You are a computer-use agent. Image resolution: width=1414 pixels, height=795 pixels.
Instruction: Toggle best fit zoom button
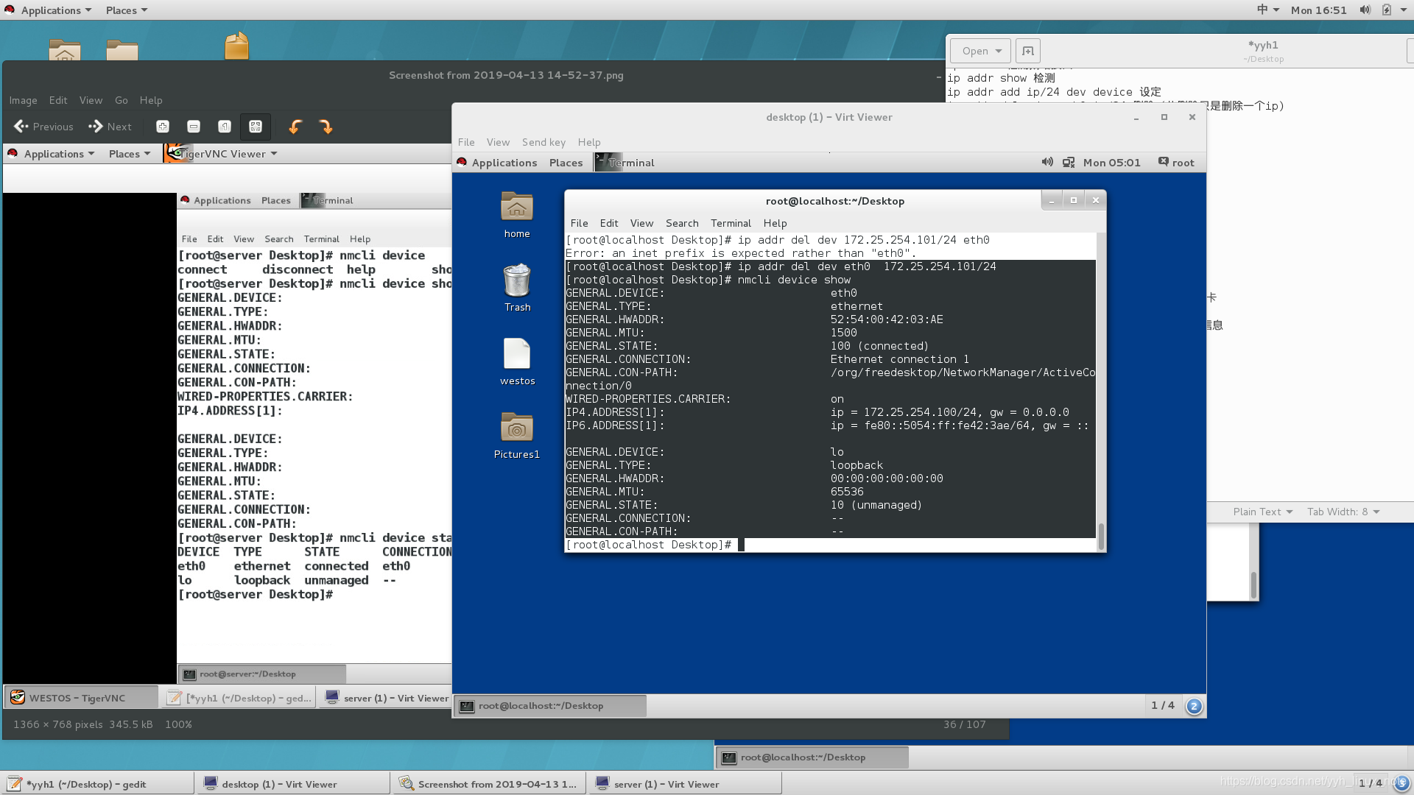click(x=256, y=127)
